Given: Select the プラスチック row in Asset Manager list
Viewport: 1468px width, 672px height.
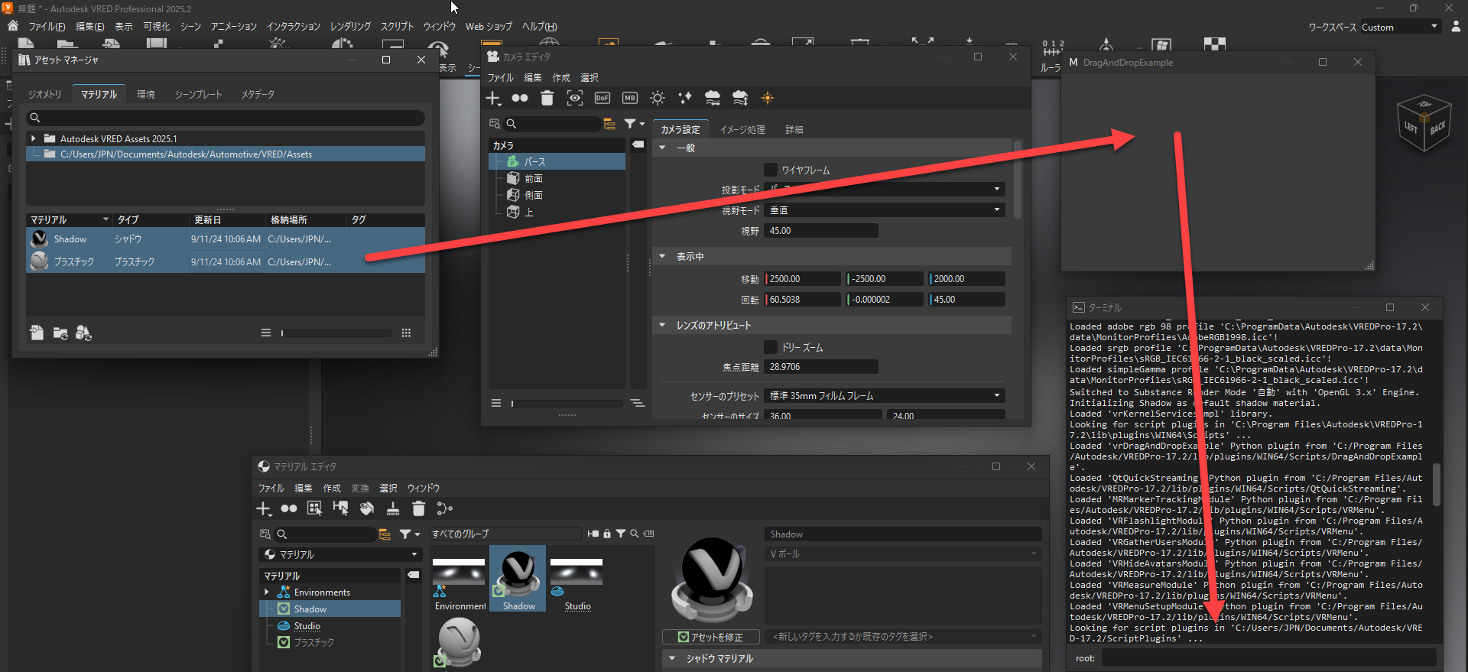Looking at the screenshot, I should 226,261.
